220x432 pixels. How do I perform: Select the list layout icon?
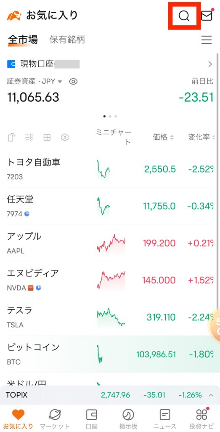click(x=29, y=137)
